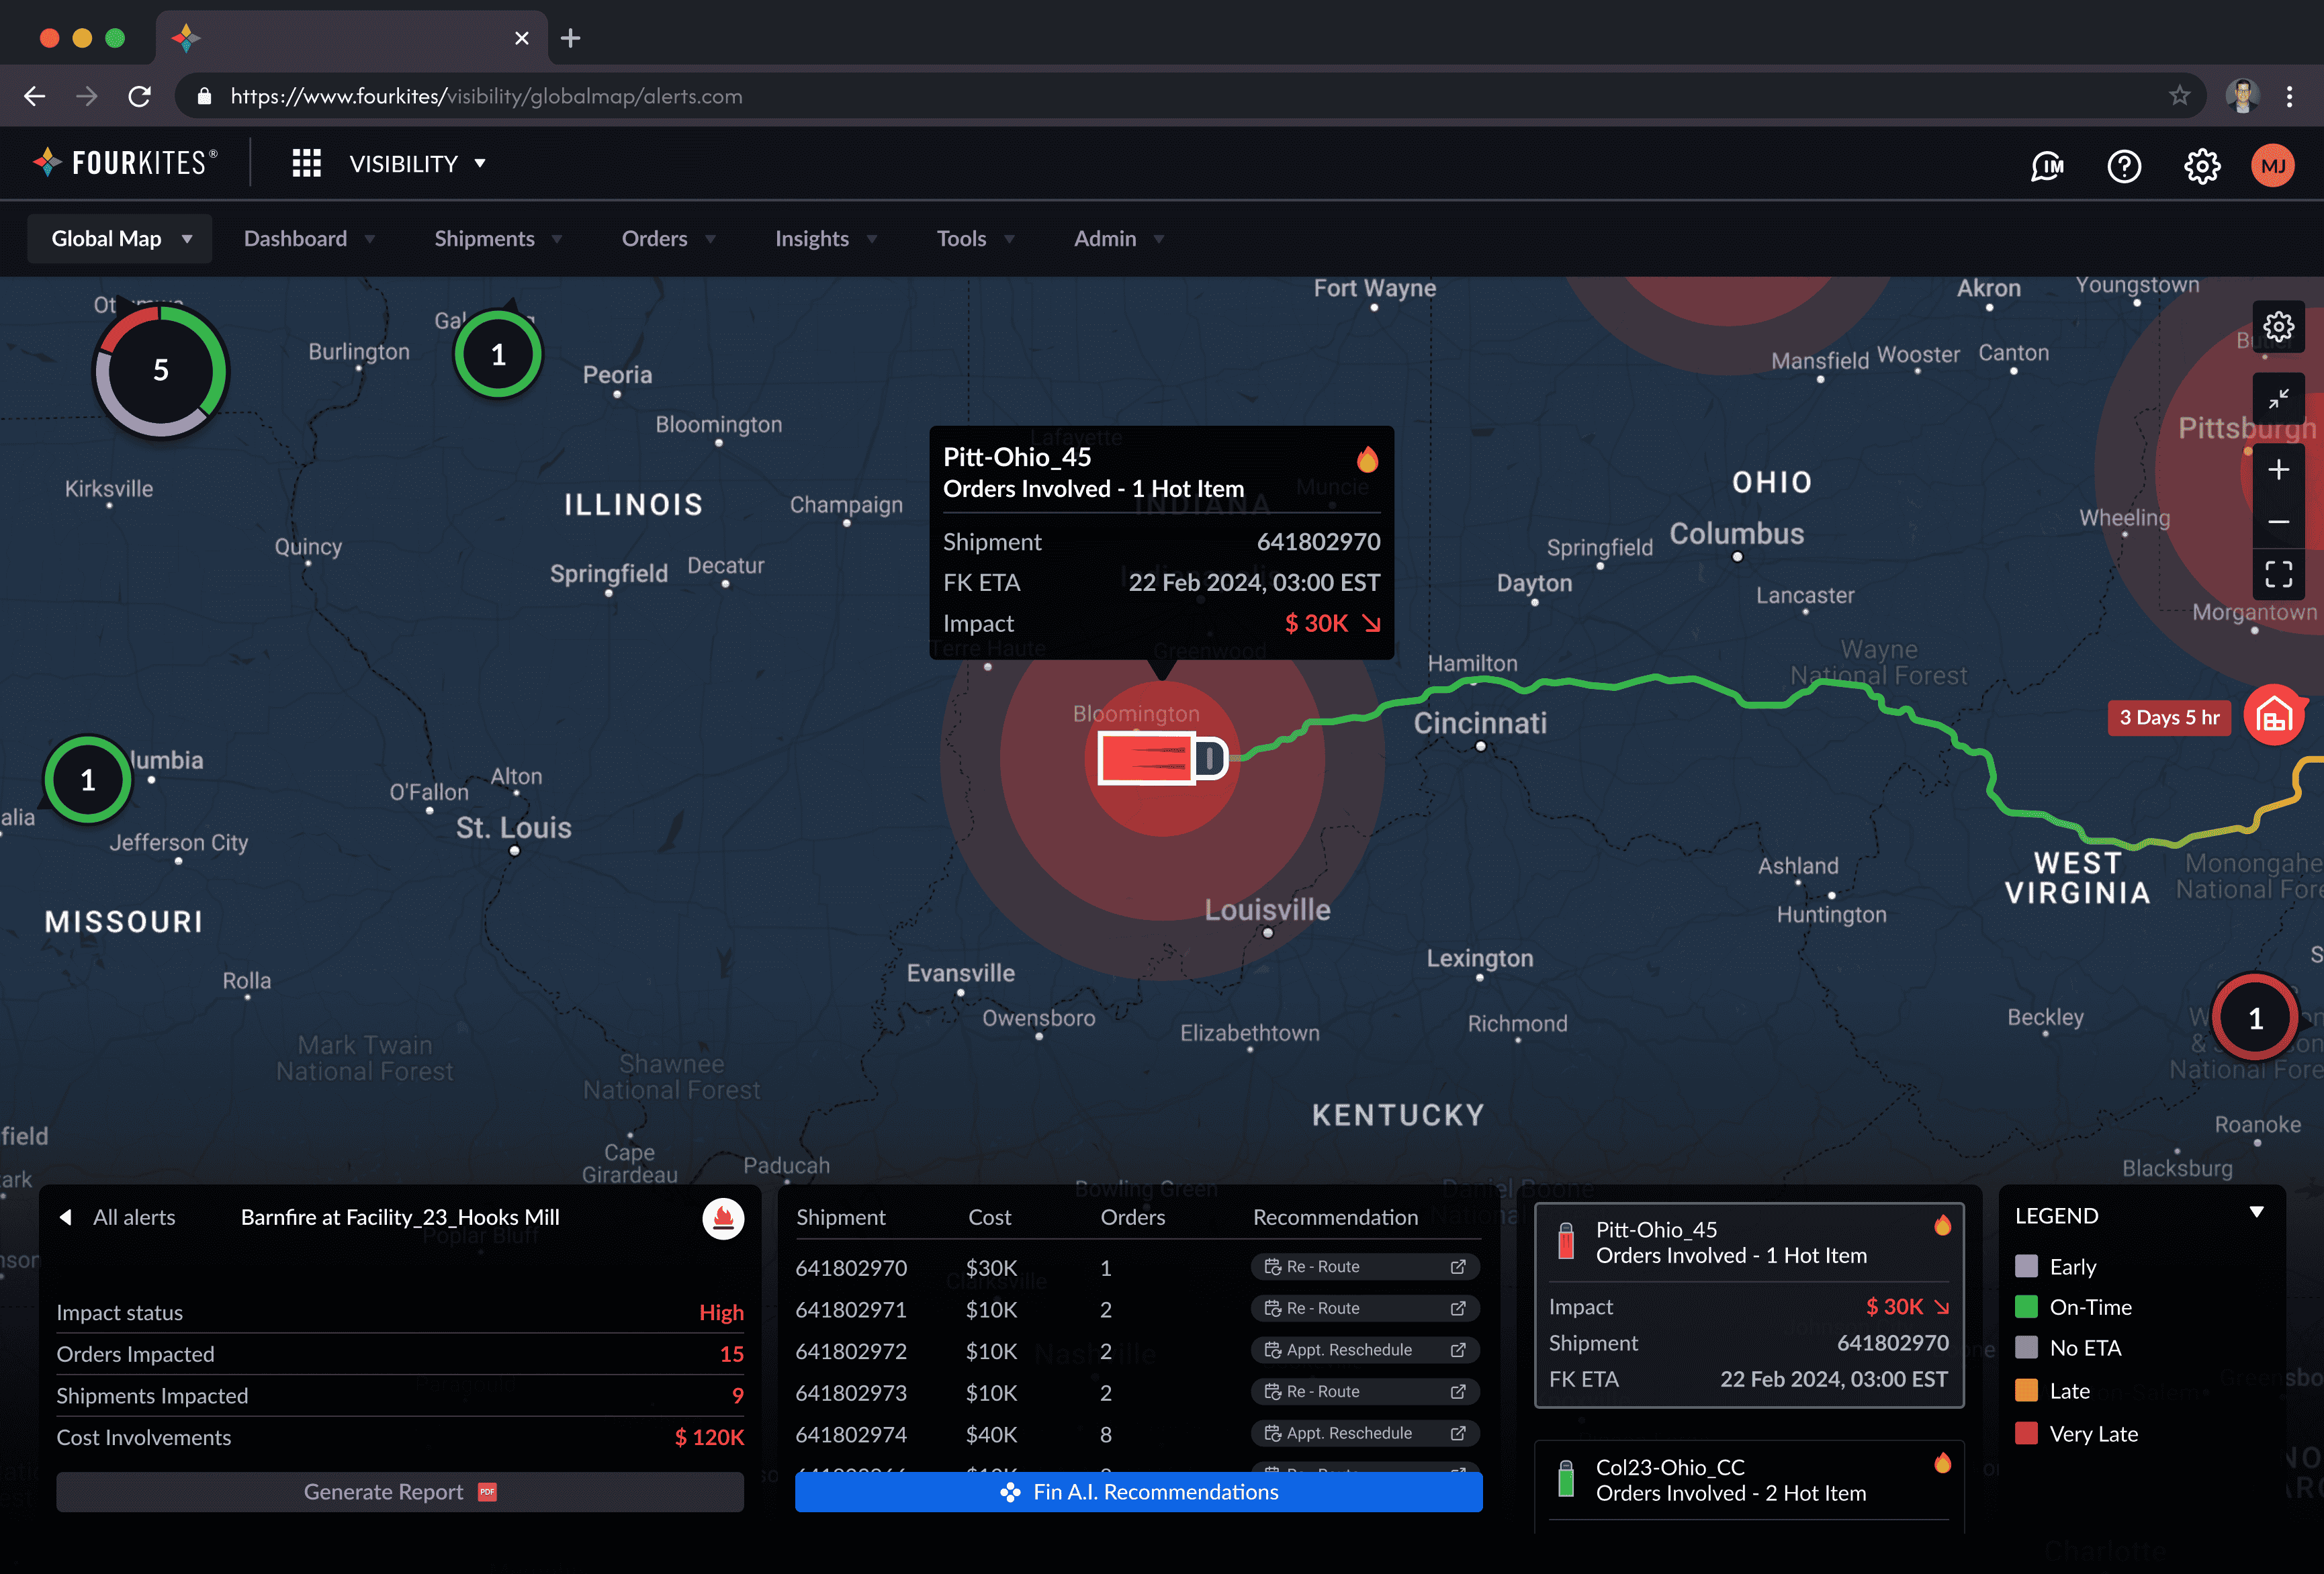Open the Dashboard dropdown menu
The width and height of the screenshot is (2324, 1574).
(x=309, y=239)
